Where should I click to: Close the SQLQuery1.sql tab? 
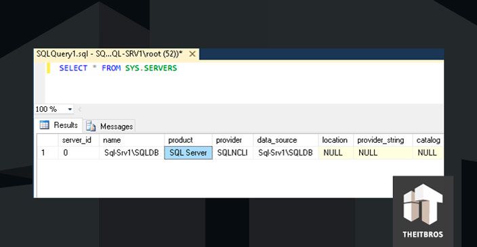[192, 54]
